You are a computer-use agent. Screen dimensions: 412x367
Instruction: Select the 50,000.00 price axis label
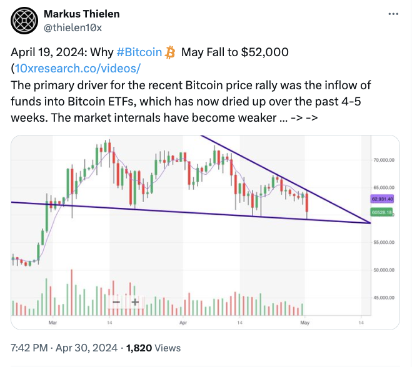click(383, 270)
